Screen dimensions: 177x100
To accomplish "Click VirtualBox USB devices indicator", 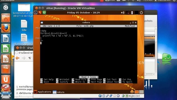I will pos(107,96).
